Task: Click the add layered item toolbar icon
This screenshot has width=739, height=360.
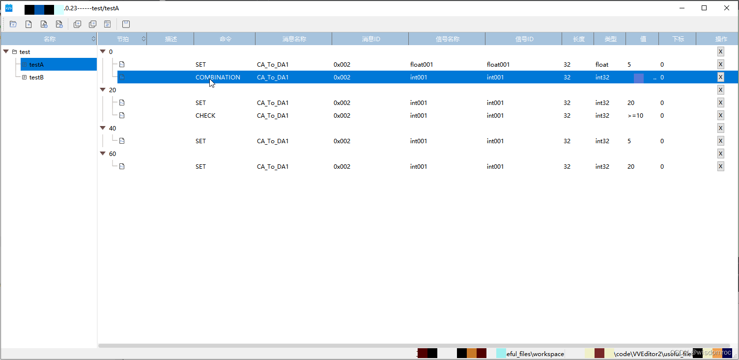Action: [x=77, y=24]
